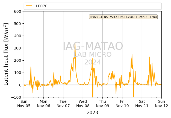171x118 pixels.
Task: Click the y-axis tick label 400
Action: point(17,36)
